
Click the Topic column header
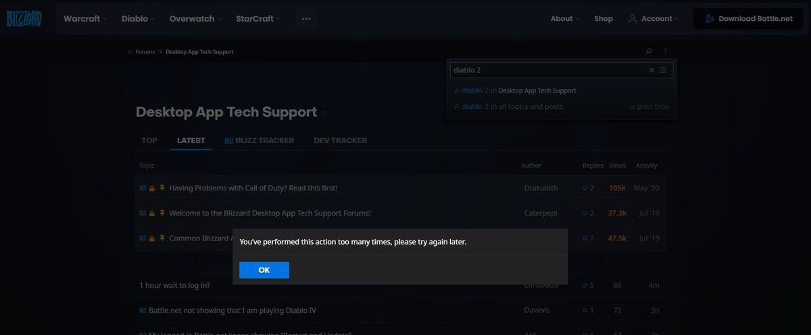pyautogui.click(x=147, y=165)
